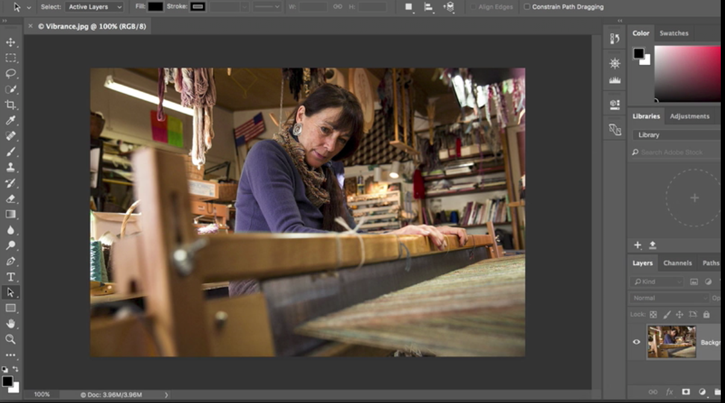
Task: Toggle the Align Edges checkbox
Action: click(x=474, y=7)
